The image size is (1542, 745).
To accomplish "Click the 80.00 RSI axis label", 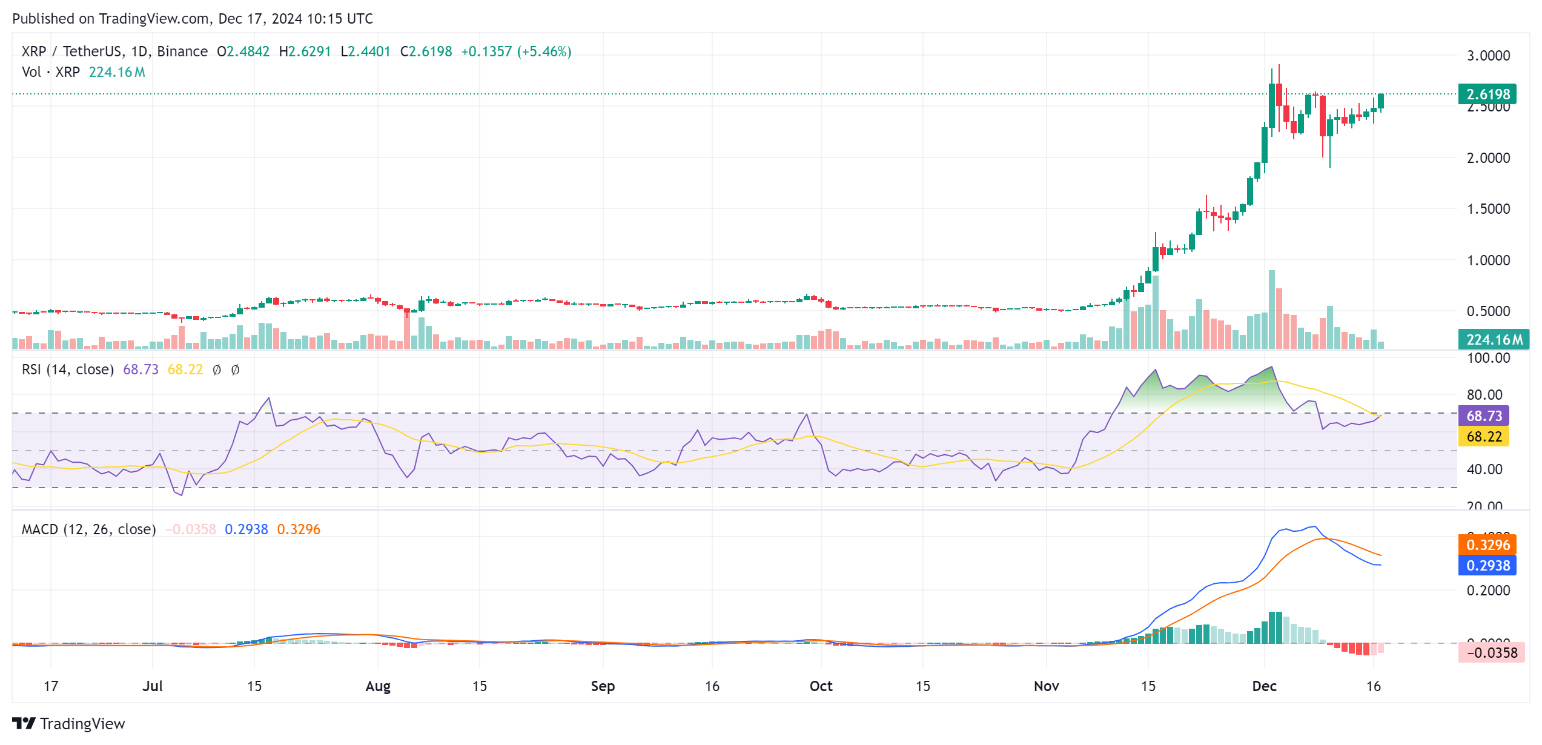I will [x=1484, y=395].
